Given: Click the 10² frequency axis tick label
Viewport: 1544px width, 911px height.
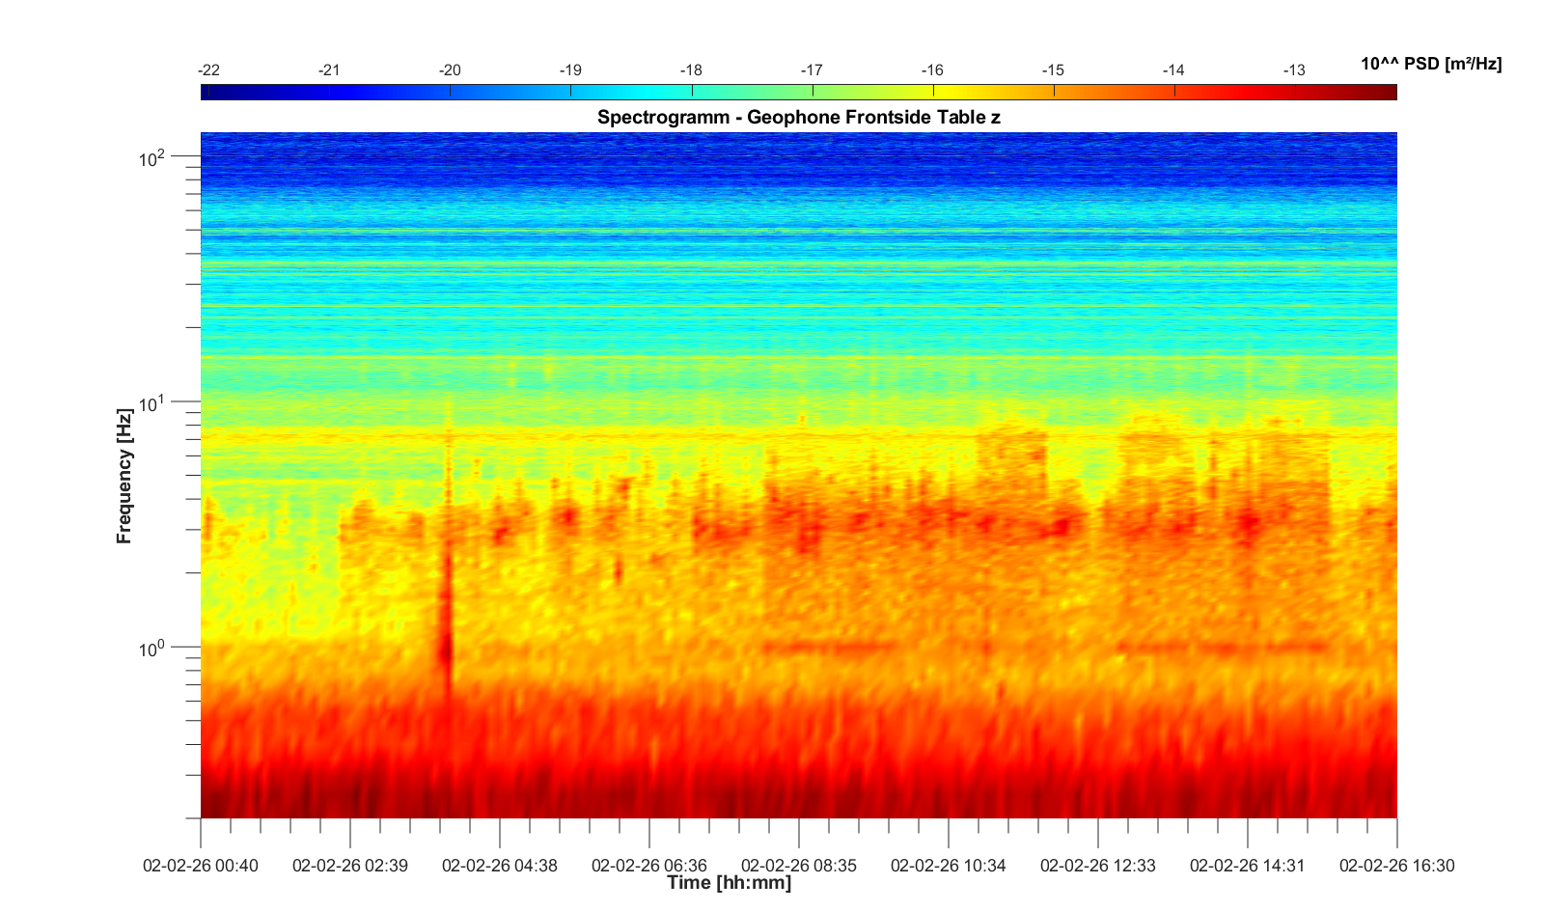Looking at the screenshot, I should point(152,157).
